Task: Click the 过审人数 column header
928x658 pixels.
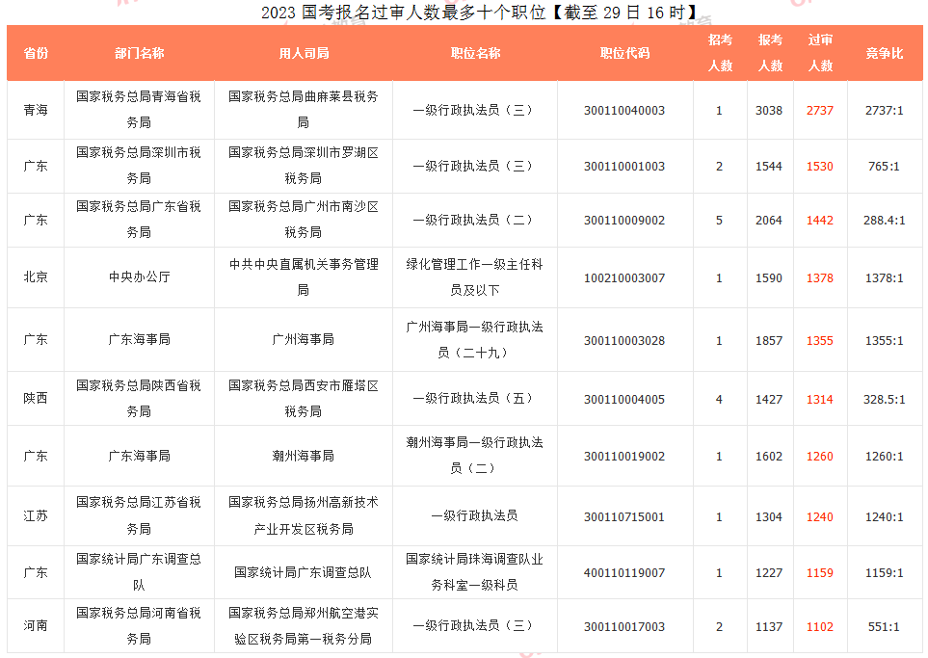Action: [820, 53]
